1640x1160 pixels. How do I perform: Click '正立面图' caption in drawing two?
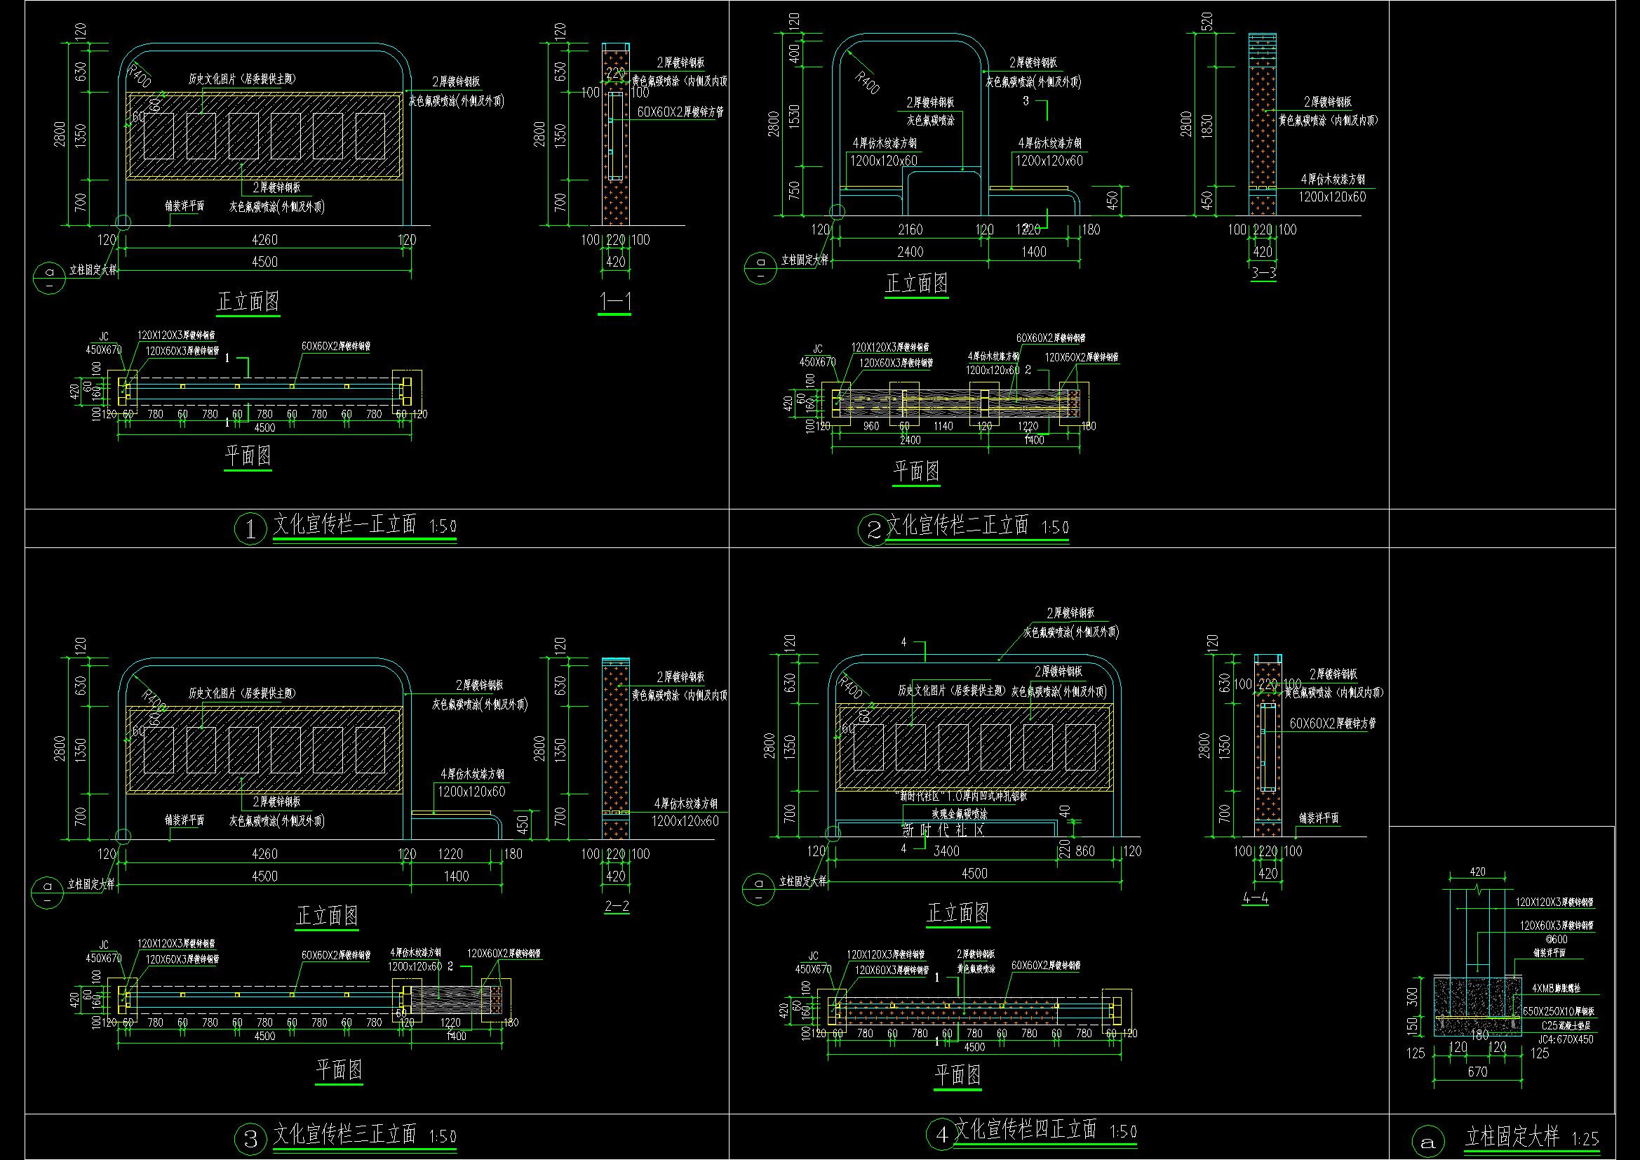916,284
